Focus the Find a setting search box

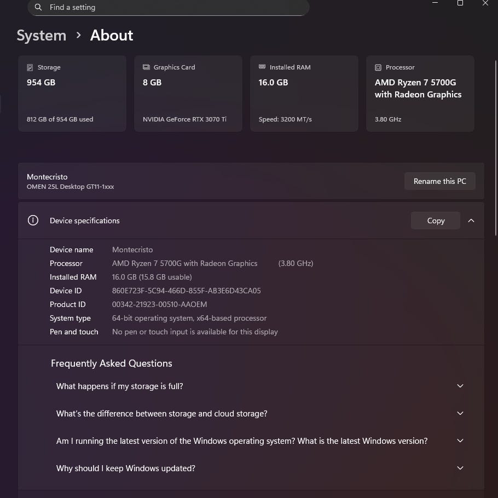[x=175, y=7]
